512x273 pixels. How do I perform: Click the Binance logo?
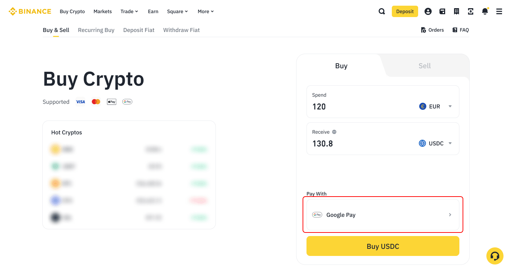click(x=30, y=11)
